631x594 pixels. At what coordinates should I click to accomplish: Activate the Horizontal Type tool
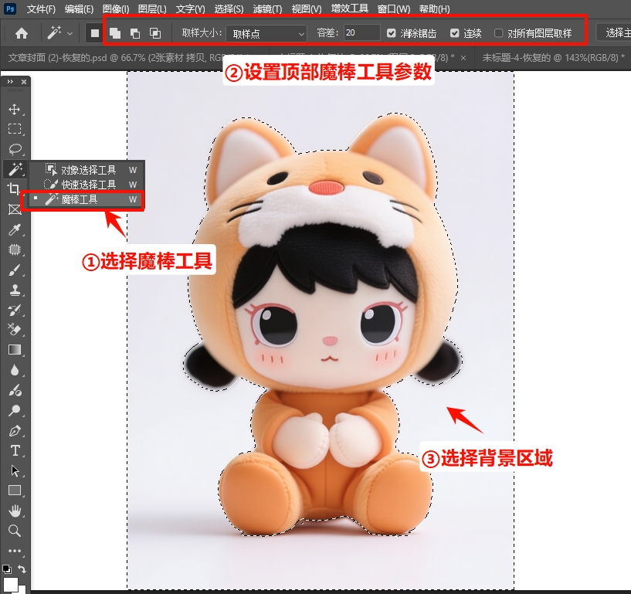(15, 450)
